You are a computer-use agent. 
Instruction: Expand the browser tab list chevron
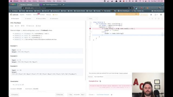(x=162, y=5)
